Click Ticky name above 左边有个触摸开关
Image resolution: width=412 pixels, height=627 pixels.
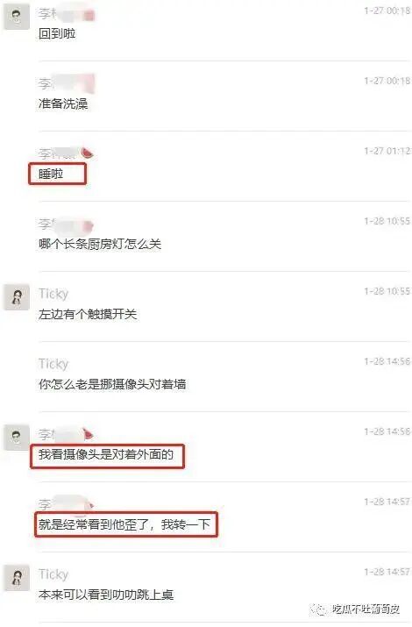point(53,295)
